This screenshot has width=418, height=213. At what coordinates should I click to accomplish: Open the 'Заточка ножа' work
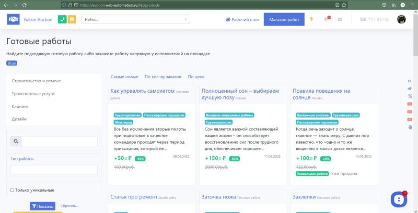[218, 197]
